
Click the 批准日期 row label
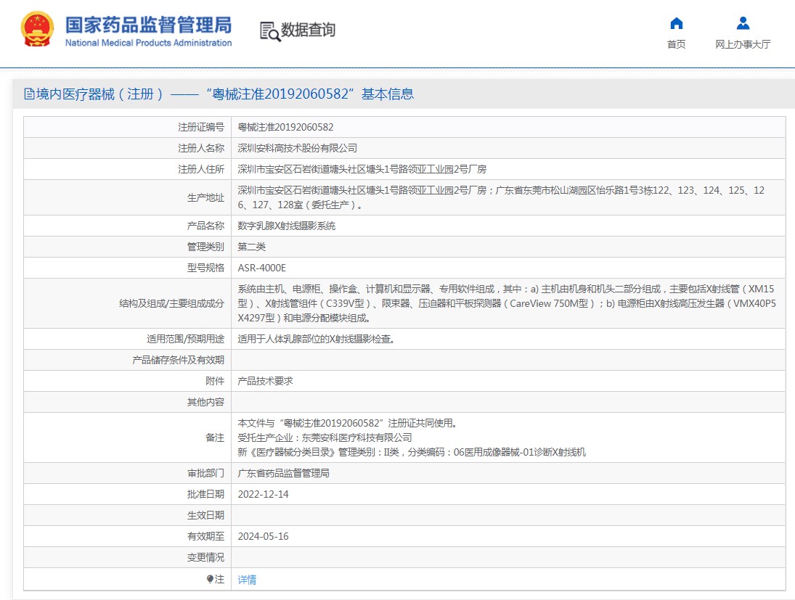(205, 494)
